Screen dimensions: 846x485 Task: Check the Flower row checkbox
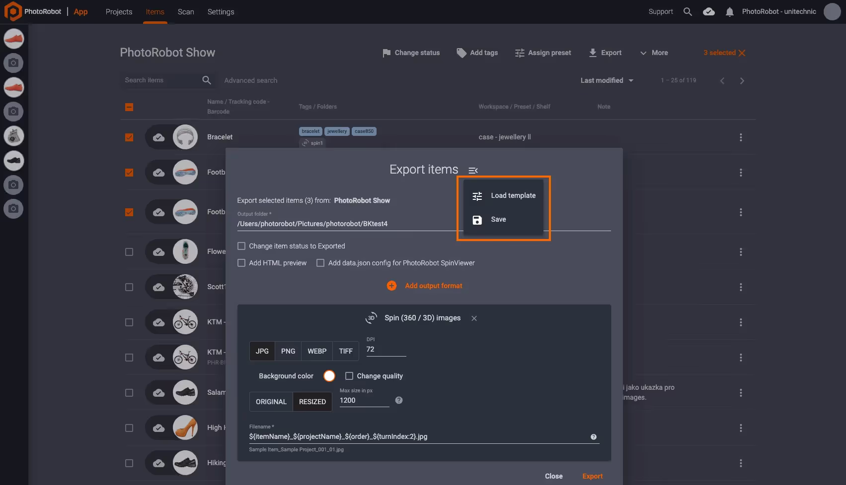[129, 252]
